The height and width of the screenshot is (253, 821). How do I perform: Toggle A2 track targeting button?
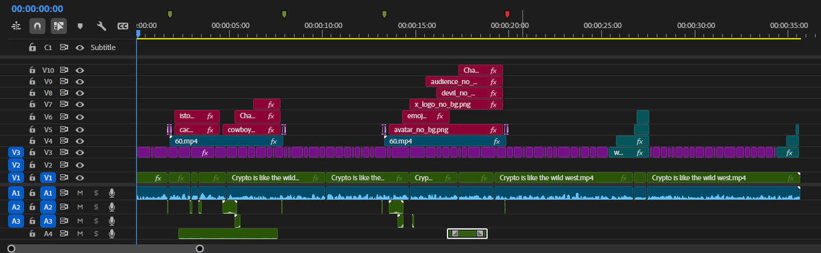point(48,207)
